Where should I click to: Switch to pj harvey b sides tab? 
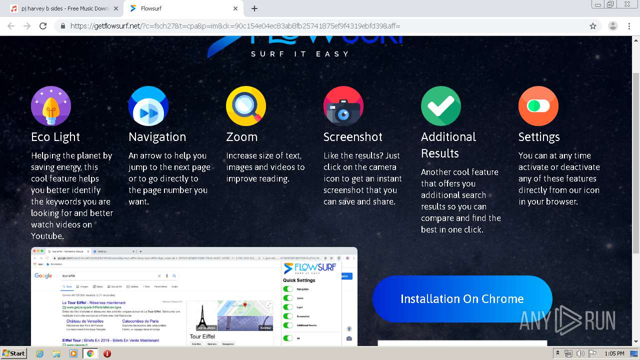pyautogui.click(x=64, y=8)
